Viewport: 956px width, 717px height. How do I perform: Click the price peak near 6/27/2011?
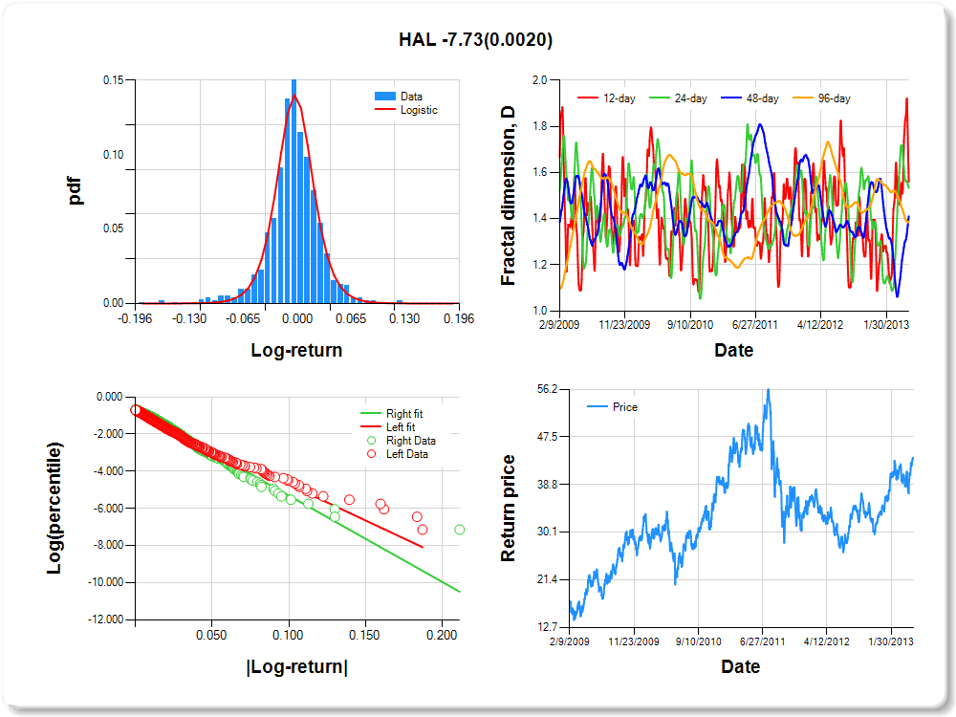point(767,391)
